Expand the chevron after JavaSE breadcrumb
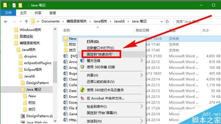The width and height of the screenshot is (221, 124). (128, 21)
